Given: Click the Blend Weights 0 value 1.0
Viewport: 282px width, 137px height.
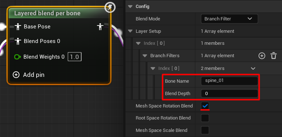Looking at the screenshot, I should [75, 57].
